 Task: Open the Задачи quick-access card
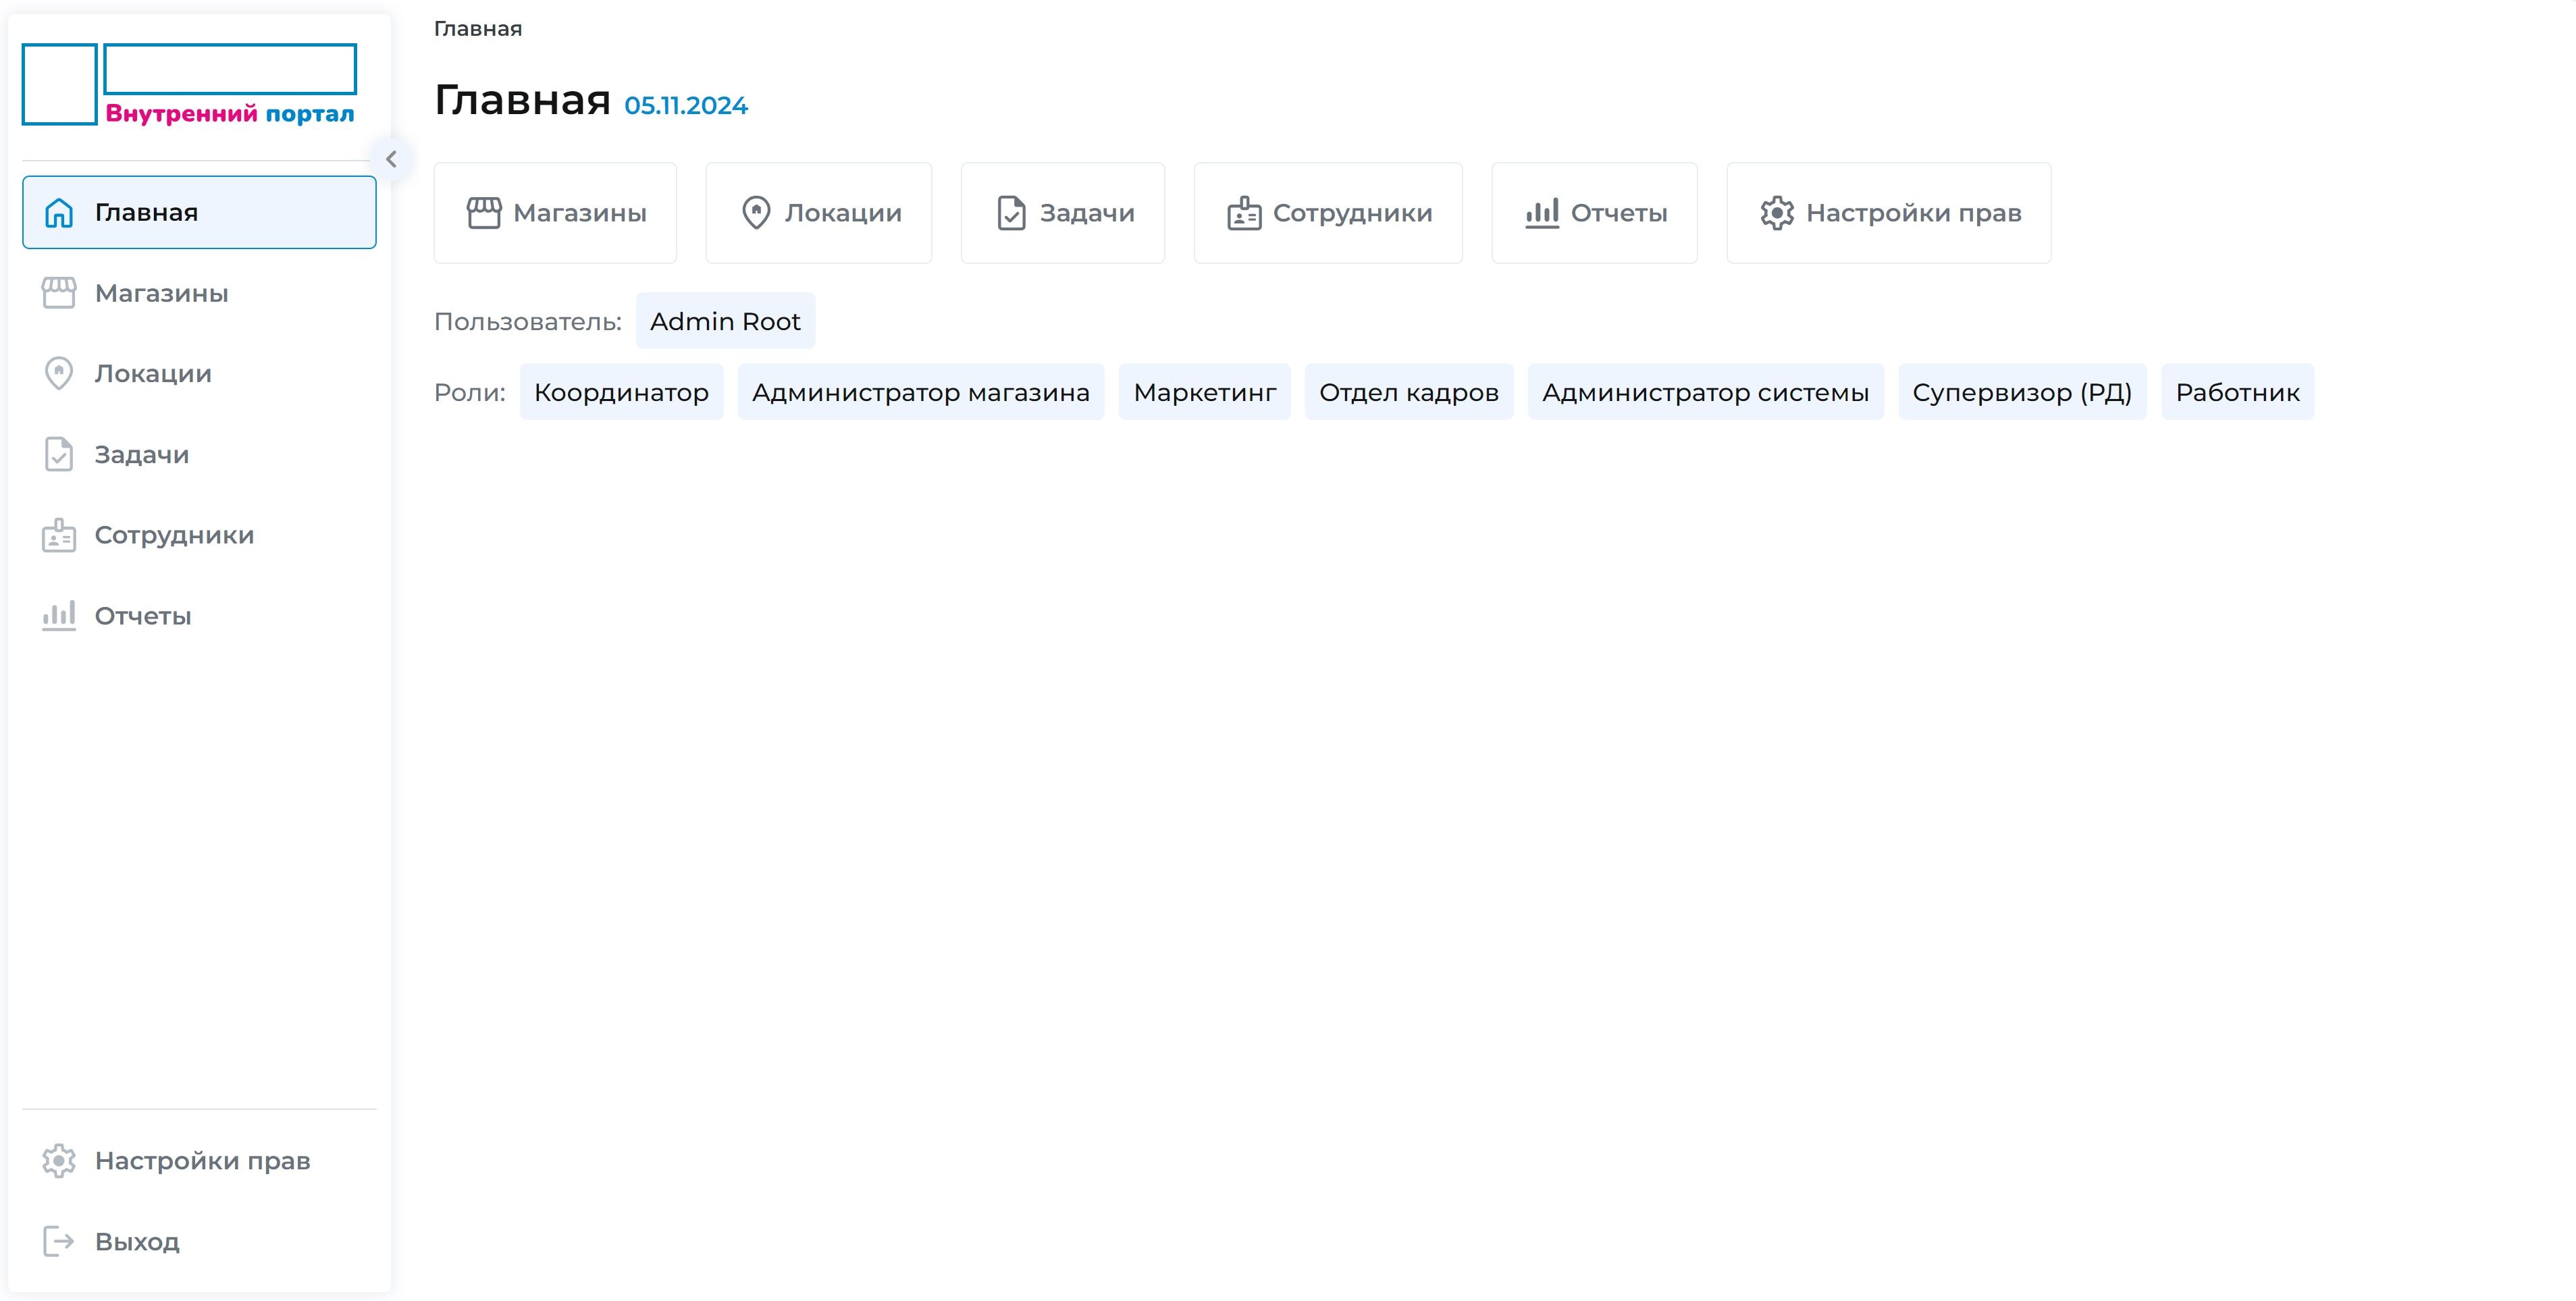click(x=1063, y=213)
